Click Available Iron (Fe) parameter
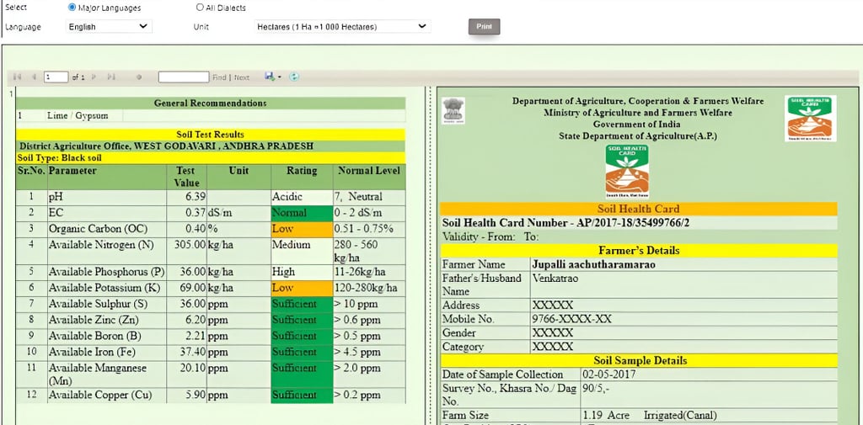This screenshot has height=425, width=863. tap(91, 352)
